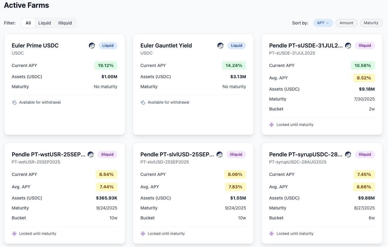Click chart icon beside Pendle PT-slvlUSD title
The height and width of the screenshot is (247, 388).
[220, 155]
